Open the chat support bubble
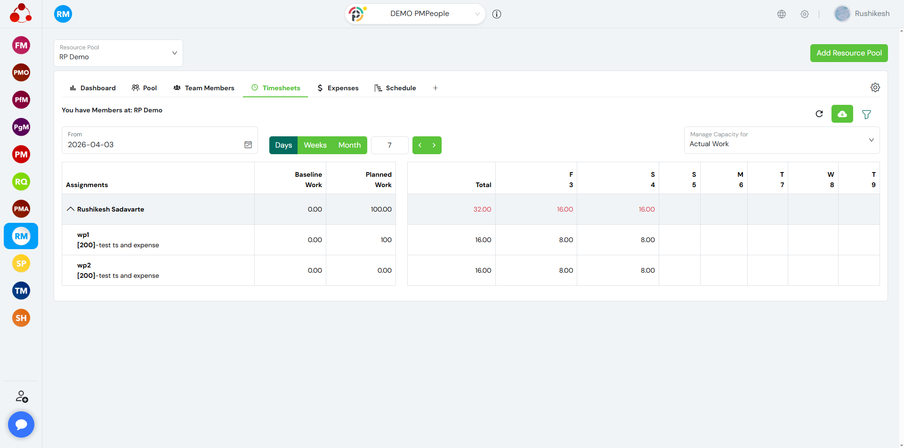The image size is (904, 448). 21,424
